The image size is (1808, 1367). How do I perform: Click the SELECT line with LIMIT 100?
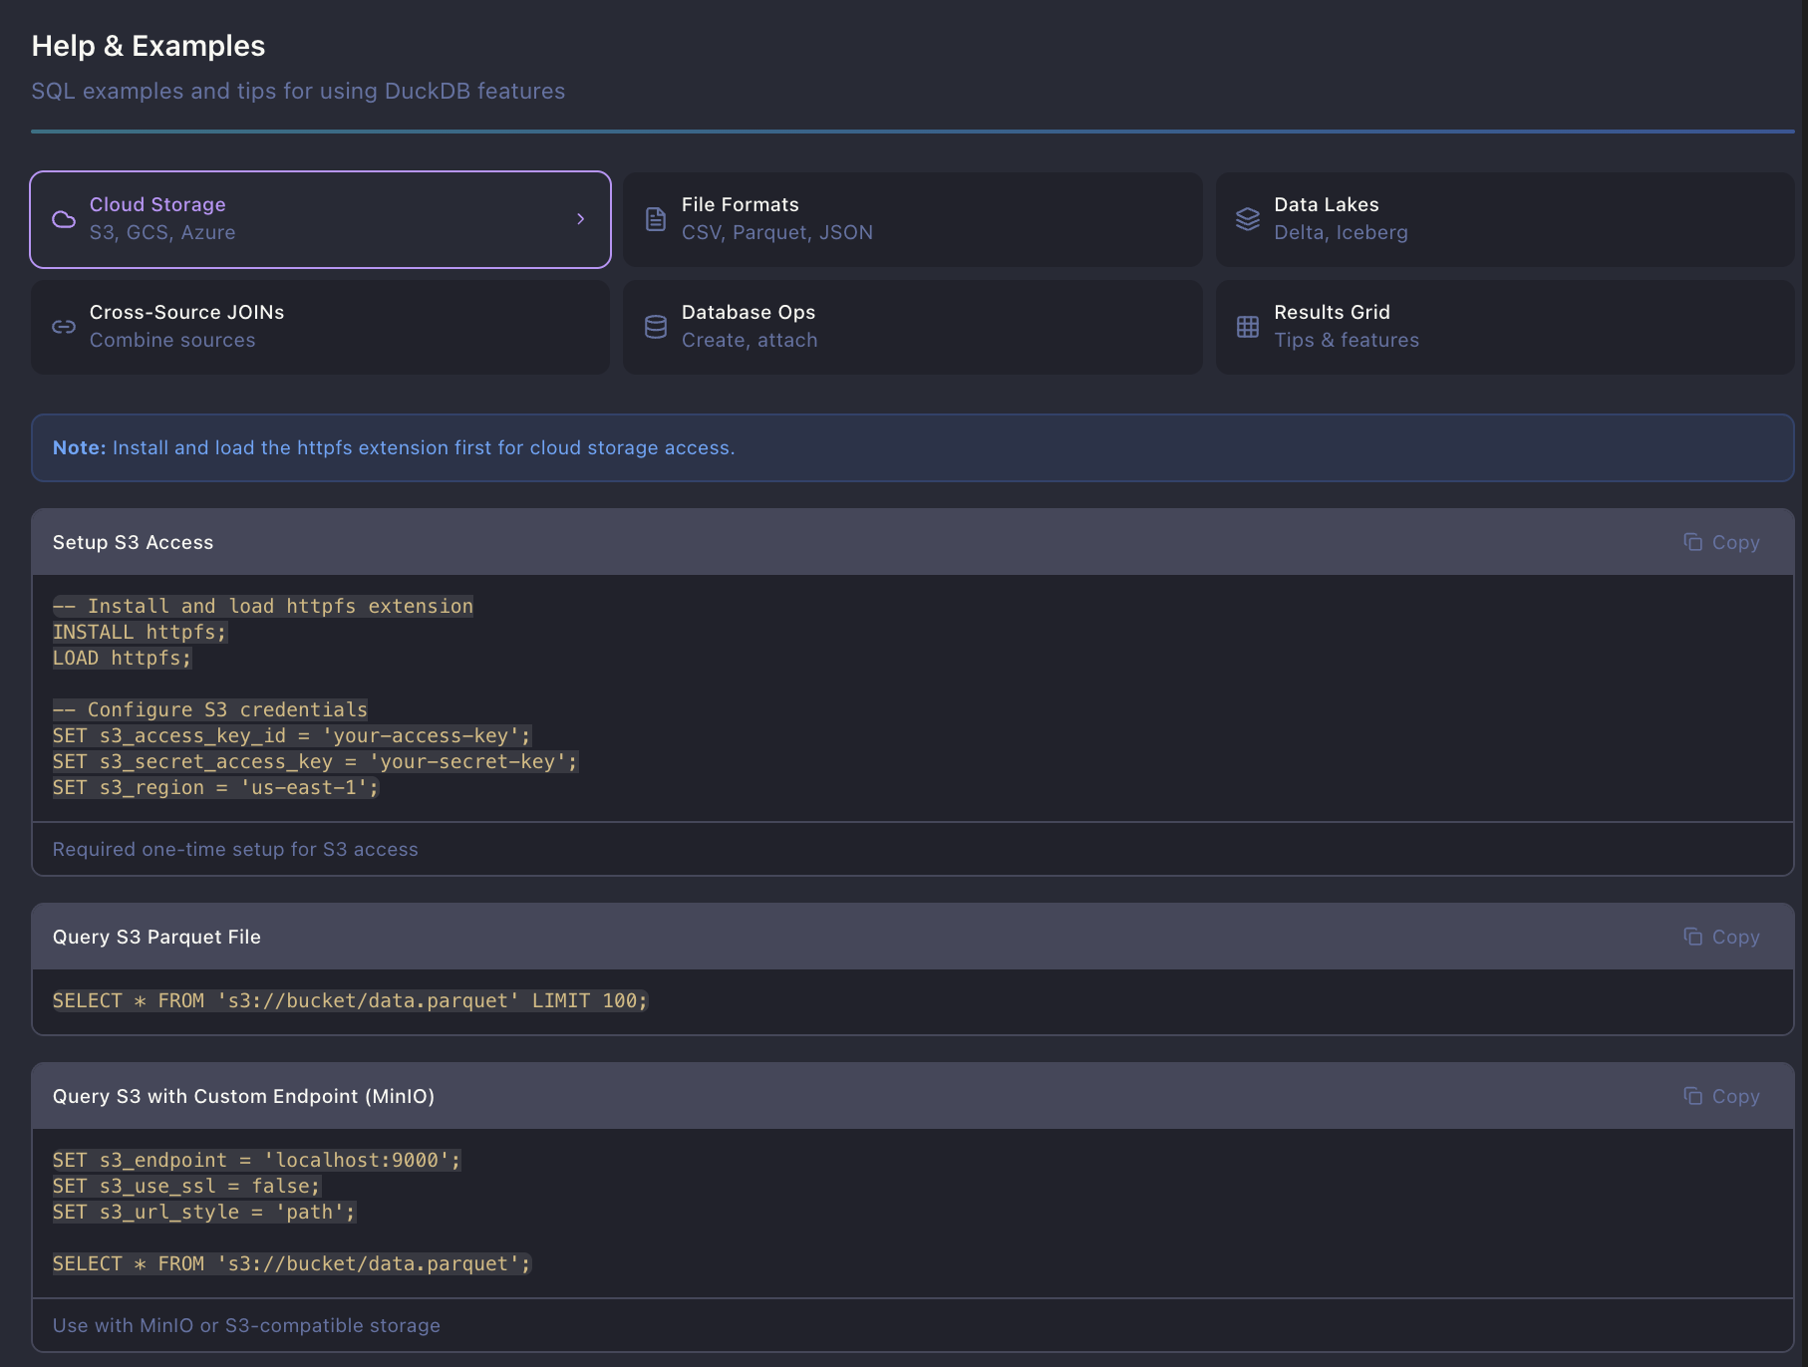(x=350, y=1000)
